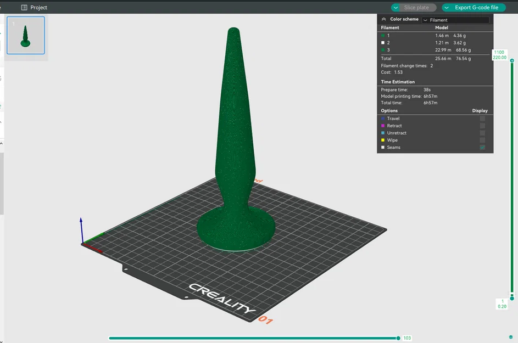Click the Time Estimation heading
The image size is (518, 343).
pos(398,82)
